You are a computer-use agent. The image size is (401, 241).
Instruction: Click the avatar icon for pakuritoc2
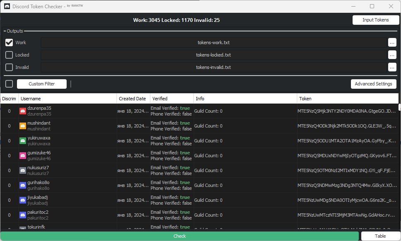coord(23,215)
